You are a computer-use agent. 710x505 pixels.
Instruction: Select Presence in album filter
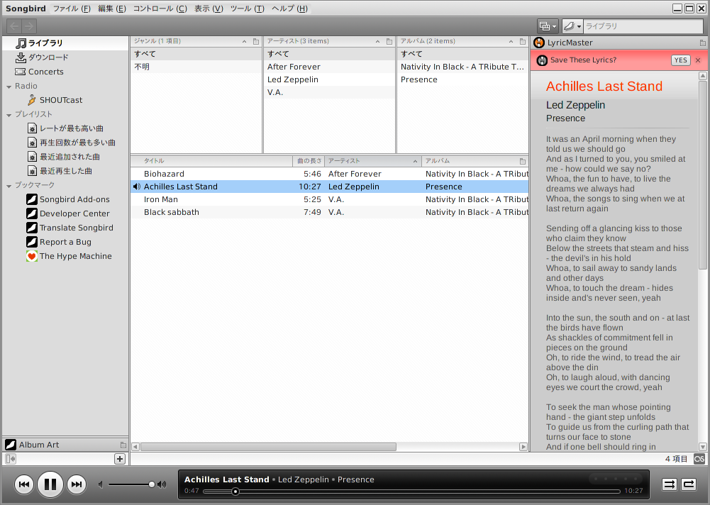pos(462,79)
